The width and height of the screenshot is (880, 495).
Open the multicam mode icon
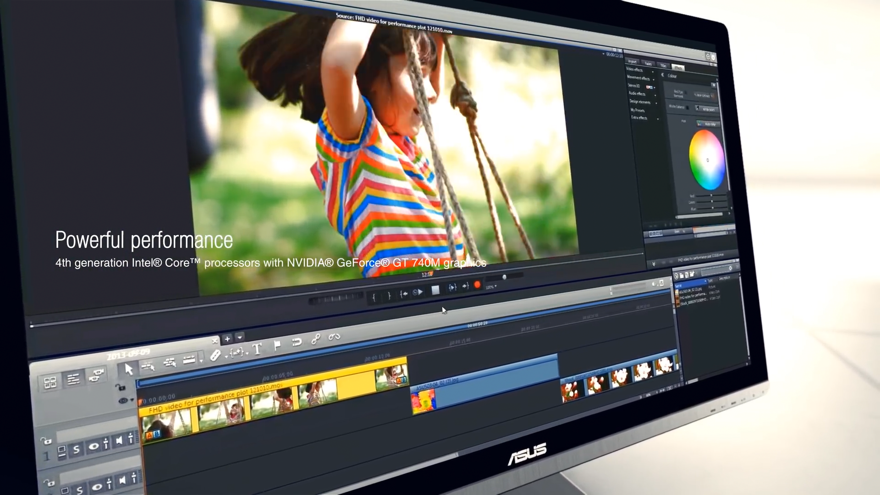coord(96,375)
